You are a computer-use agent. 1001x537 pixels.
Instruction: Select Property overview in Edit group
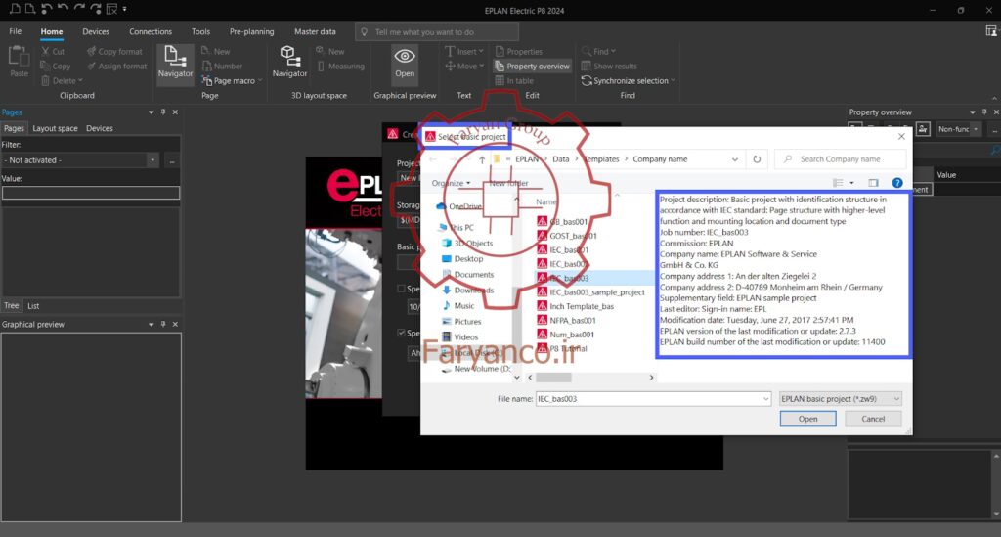pyautogui.click(x=532, y=66)
